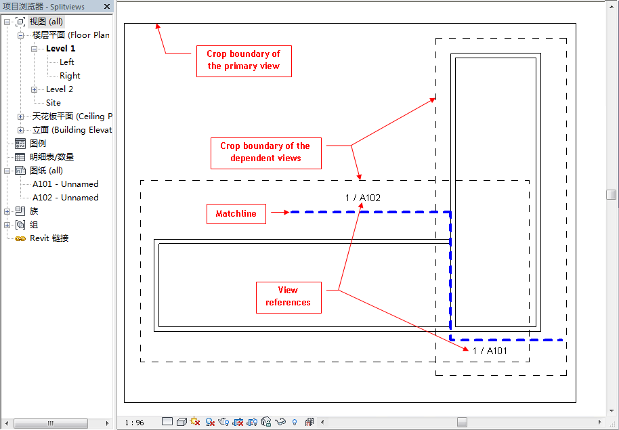Open the view scale 1 : 96 selector
Viewport: 619px width, 430px height.
point(134,423)
